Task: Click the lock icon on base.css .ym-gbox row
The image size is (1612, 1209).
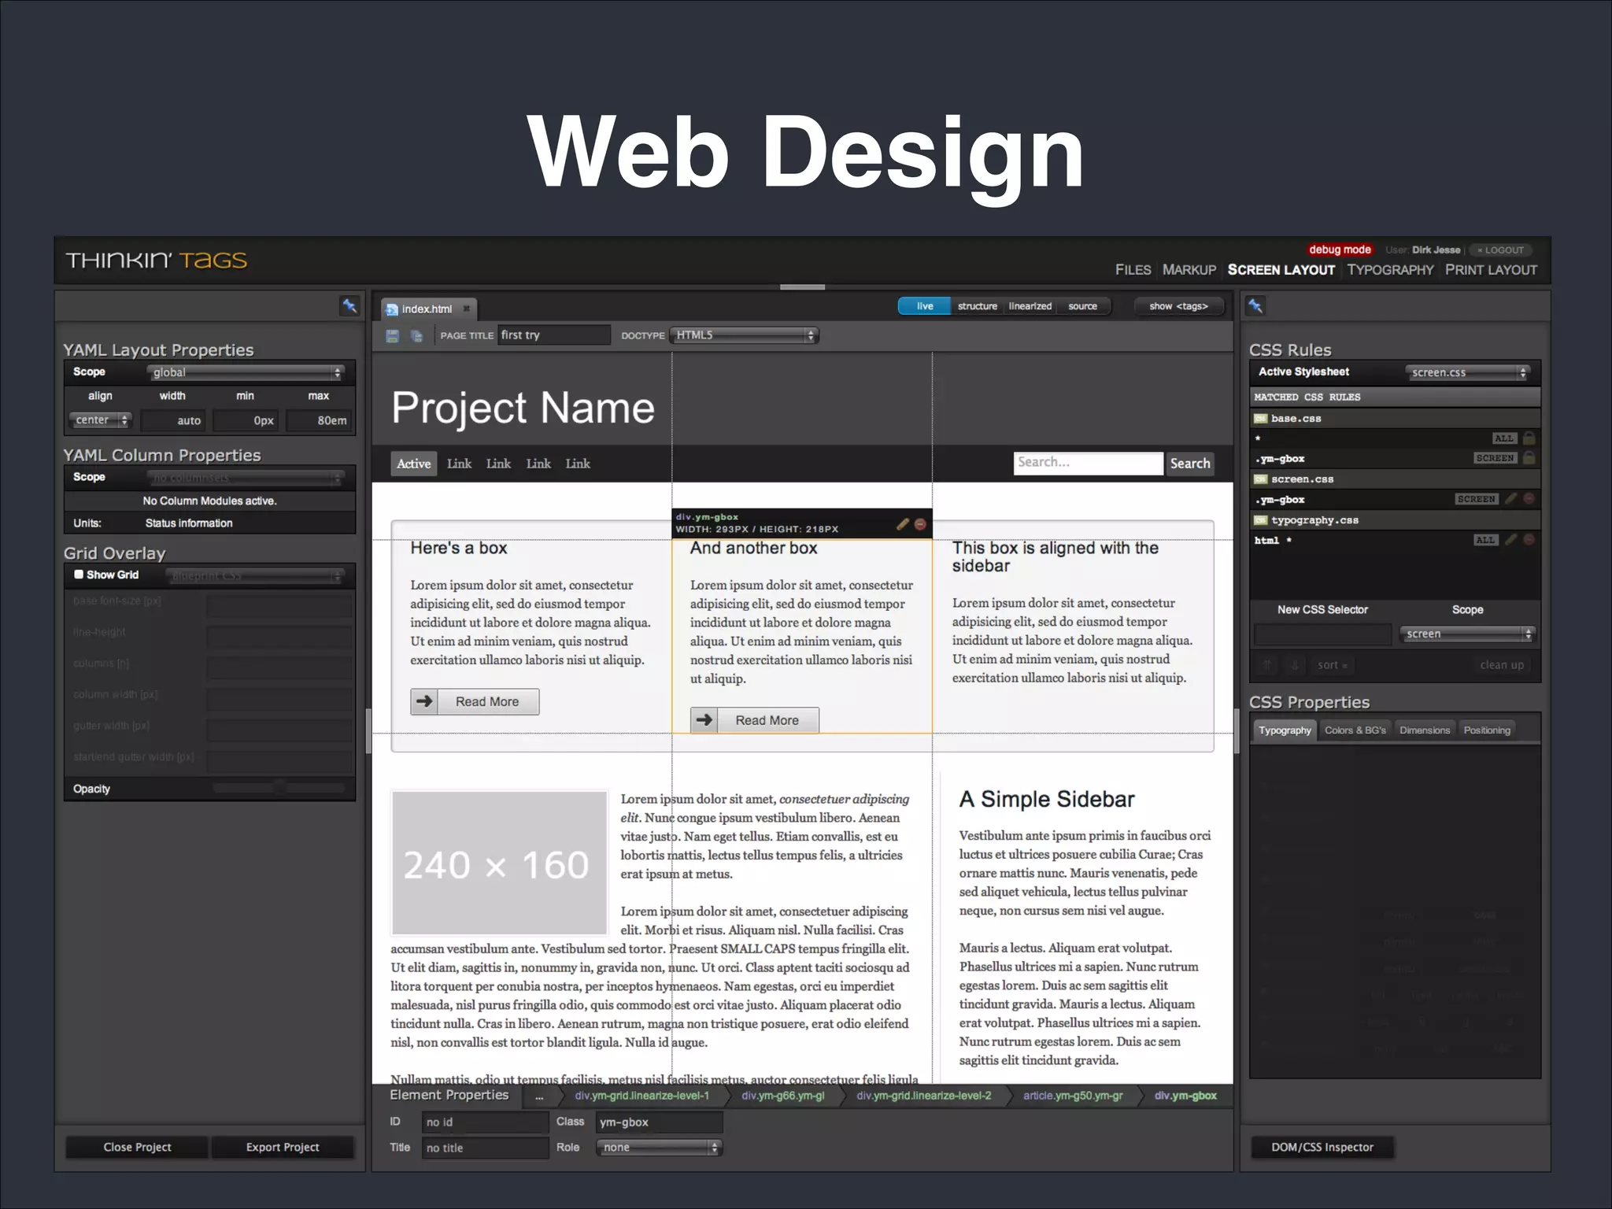Action: tap(1529, 458)
